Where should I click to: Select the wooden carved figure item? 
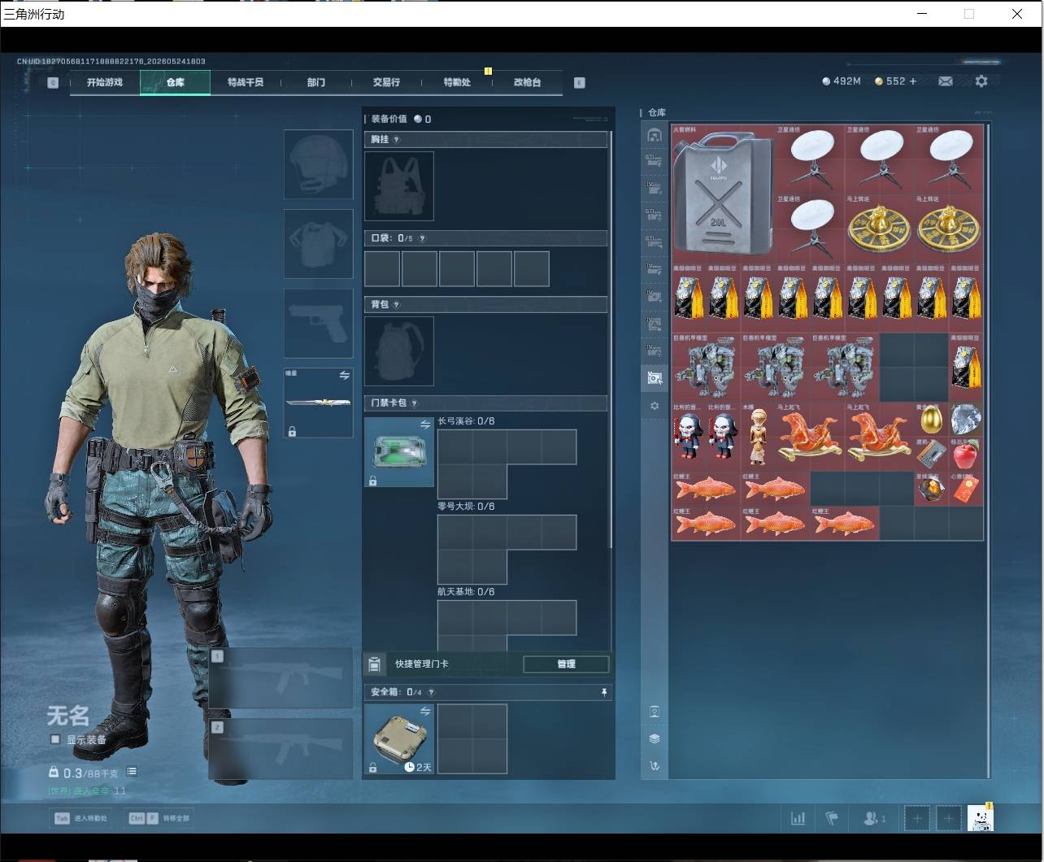(759, 437)
